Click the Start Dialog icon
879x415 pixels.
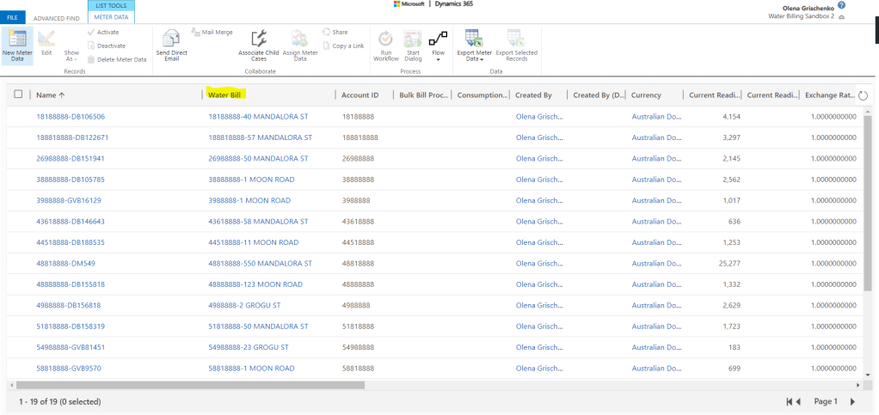pos(413,40)
